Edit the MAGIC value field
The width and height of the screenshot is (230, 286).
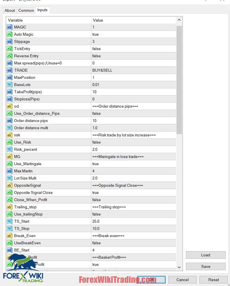(134, 27)
